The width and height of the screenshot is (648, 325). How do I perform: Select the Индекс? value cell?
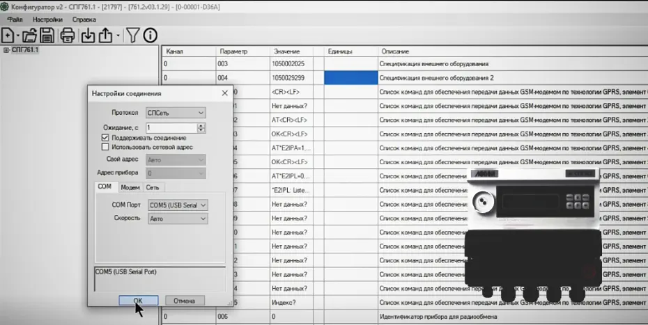click(291, 302)
